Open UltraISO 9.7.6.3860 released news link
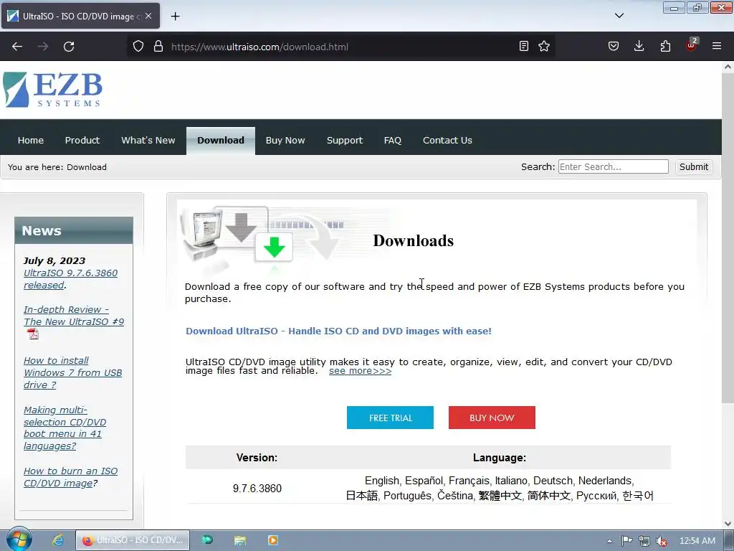This screenshot has width=734, height=551. click(x=70, y=279)
